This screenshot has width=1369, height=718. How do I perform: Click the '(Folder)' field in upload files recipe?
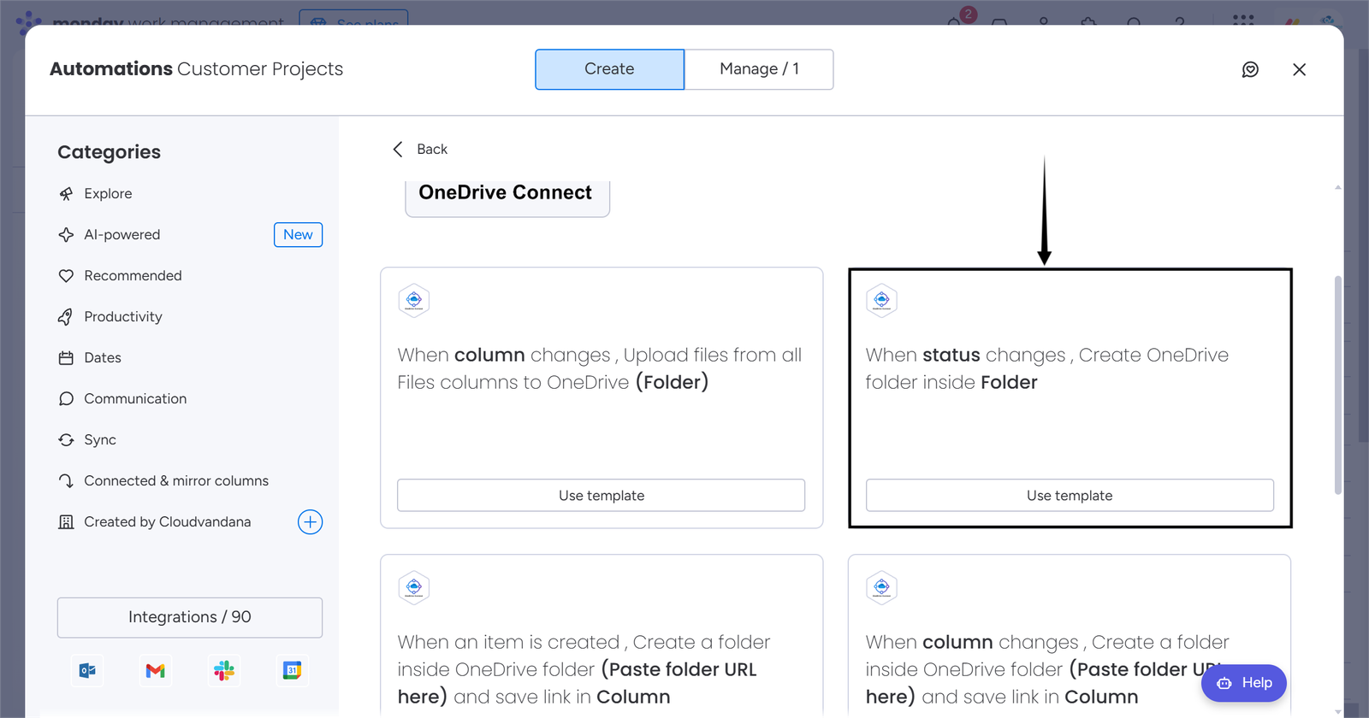672,383
